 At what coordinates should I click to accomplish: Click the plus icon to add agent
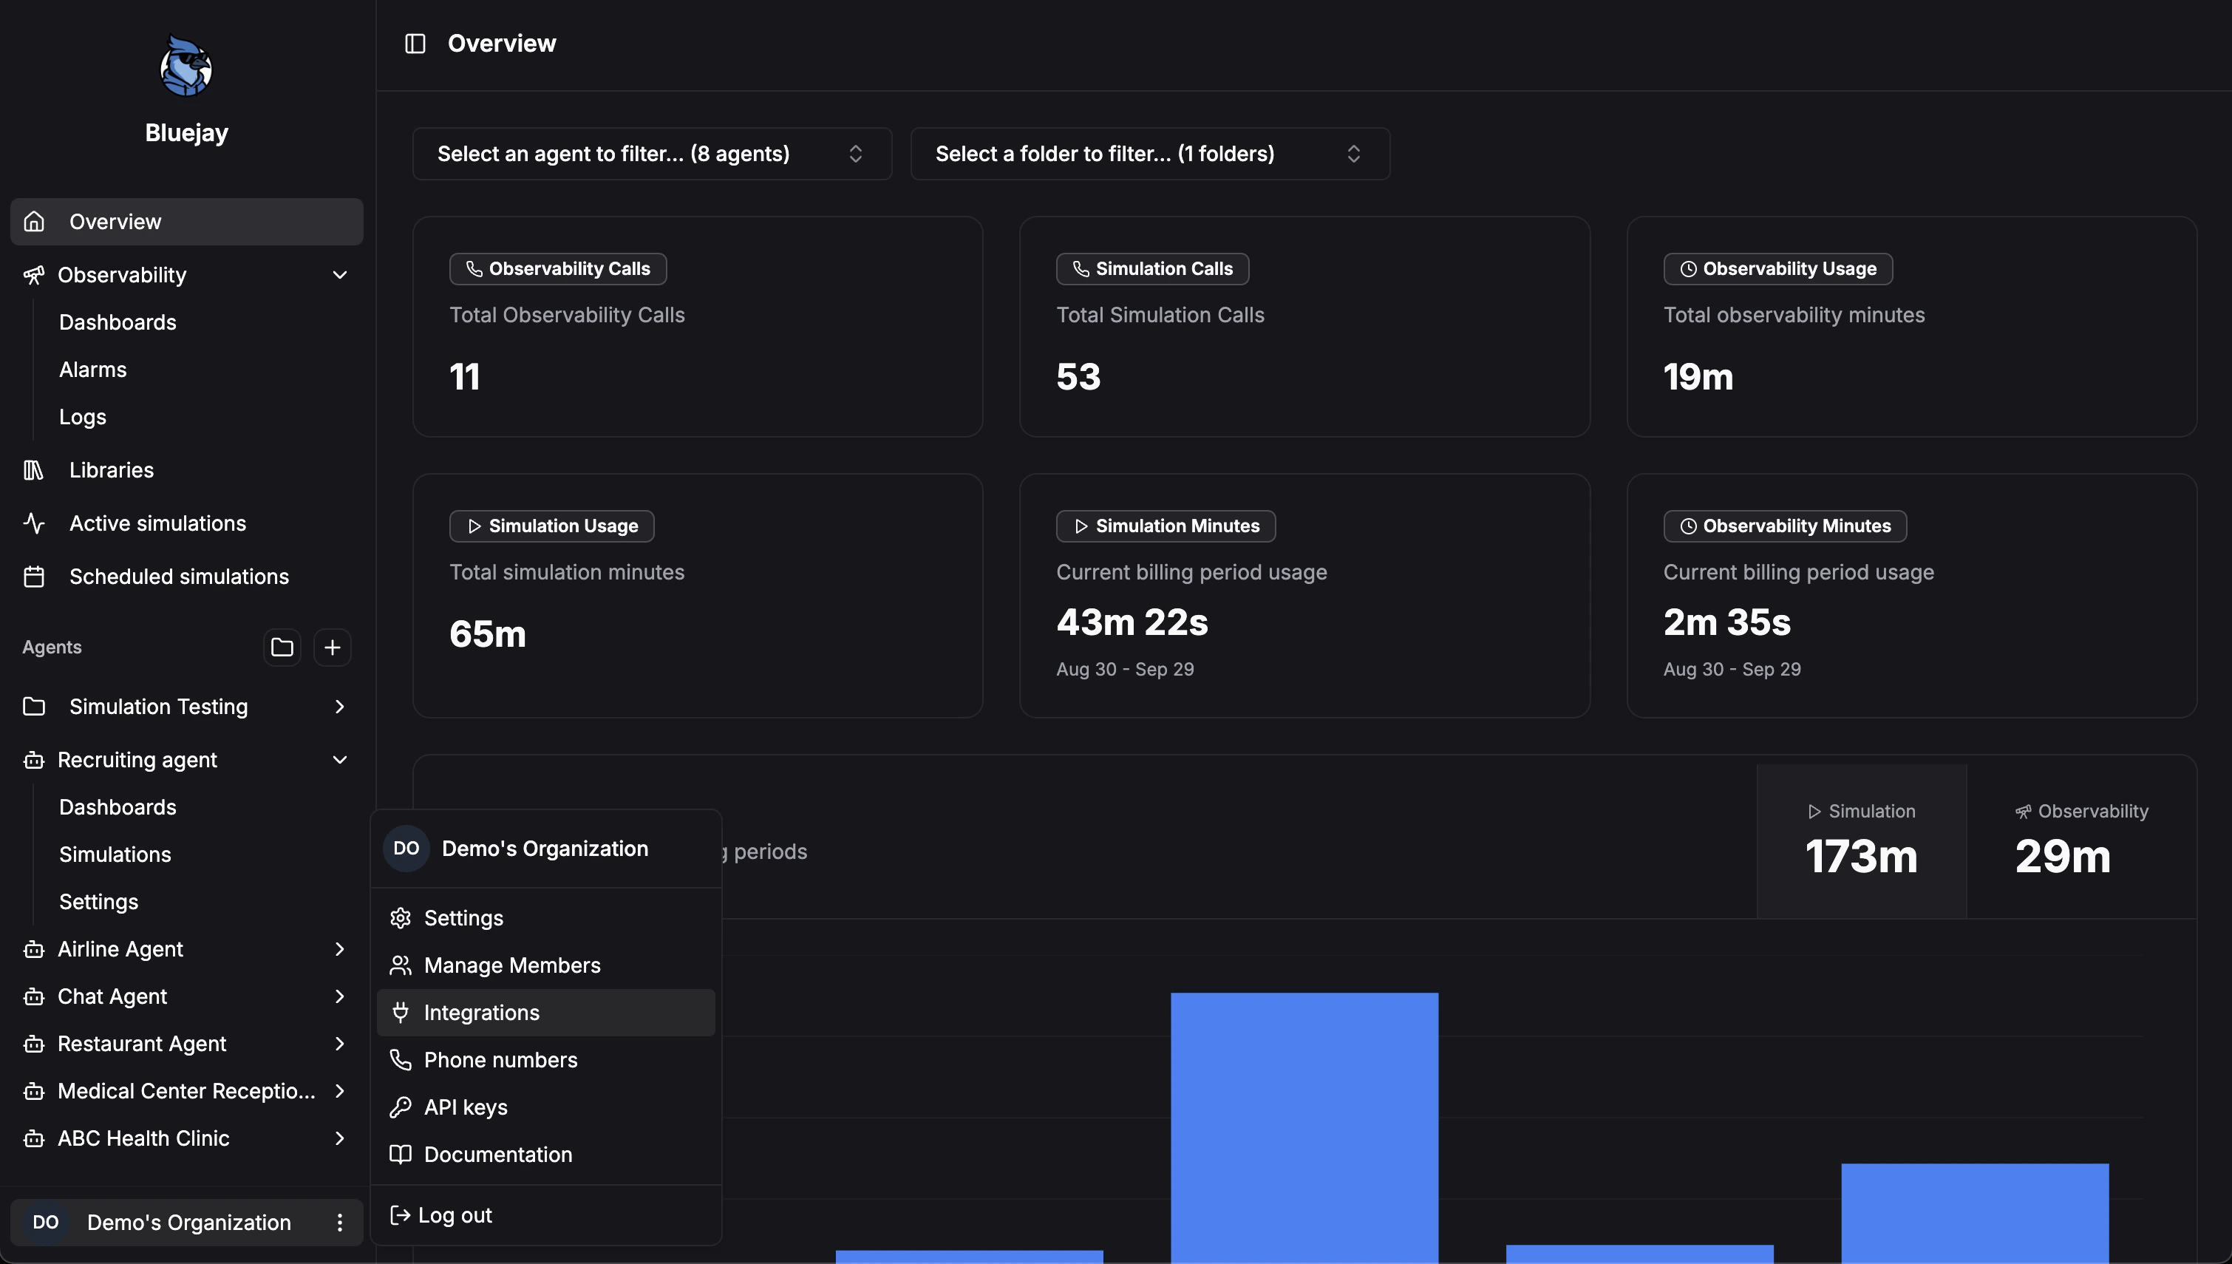pyautogui.click(x=333, y=647)
